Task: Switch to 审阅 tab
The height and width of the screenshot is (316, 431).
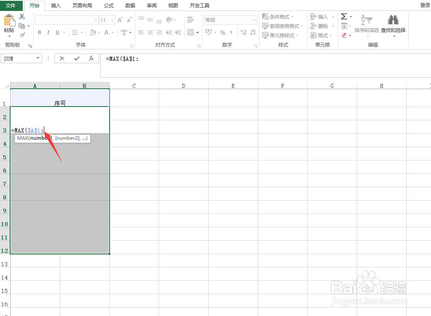Action: (x=151, y=6)
